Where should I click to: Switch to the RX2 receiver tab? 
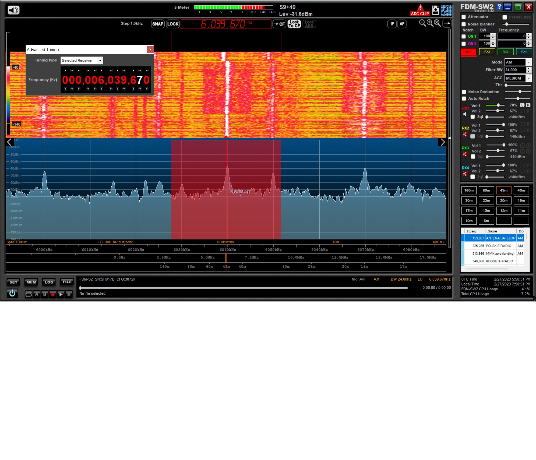487,52
